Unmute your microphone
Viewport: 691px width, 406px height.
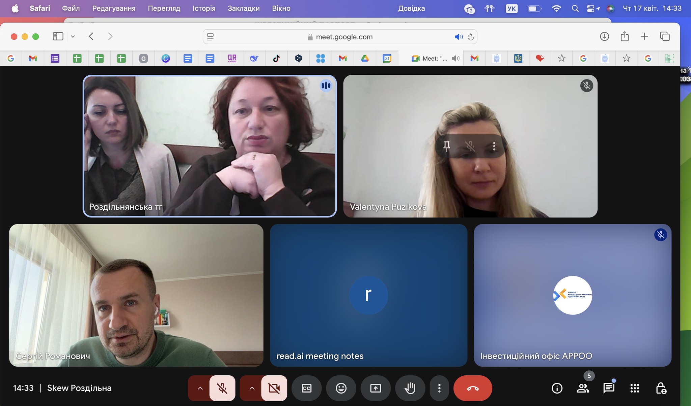point(222,388)
